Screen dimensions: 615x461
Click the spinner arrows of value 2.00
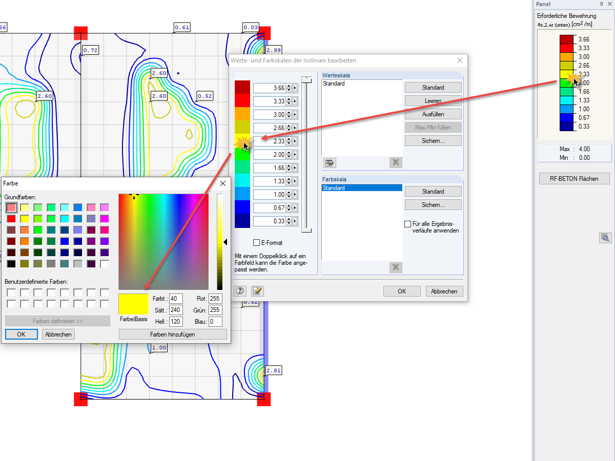[289, 155]
